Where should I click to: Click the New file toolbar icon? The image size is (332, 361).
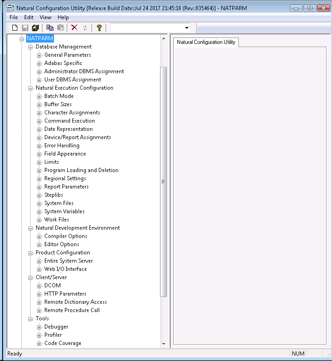(15, 28)
